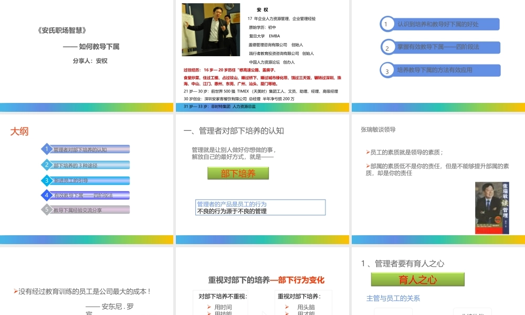Viewport: 525px width, 315px height.
Task: Open the 安权 speaker bio slide
Action: (262, 56)
